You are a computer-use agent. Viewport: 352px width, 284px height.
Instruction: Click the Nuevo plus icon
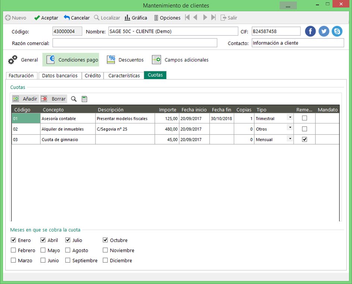click(x=8, y=18)
